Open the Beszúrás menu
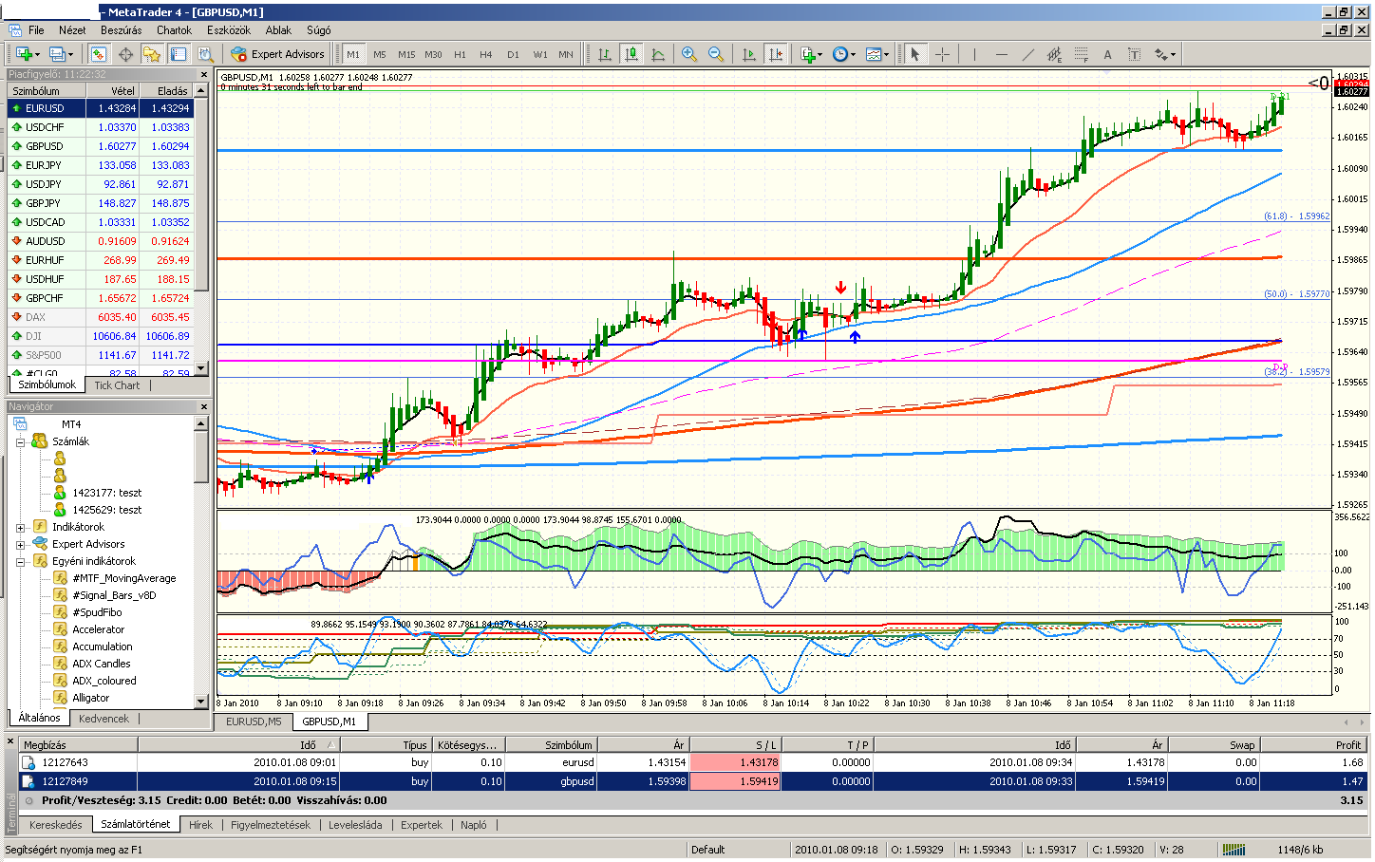Image resolution: width=1375 pixels, height=862 pixels. coord(122,30)
